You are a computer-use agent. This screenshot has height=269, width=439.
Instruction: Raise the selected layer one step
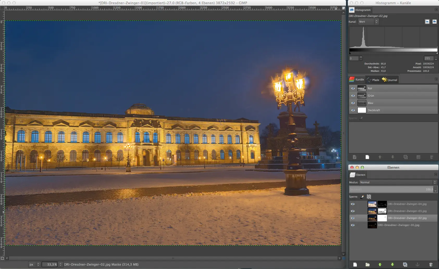click(380, 264)
